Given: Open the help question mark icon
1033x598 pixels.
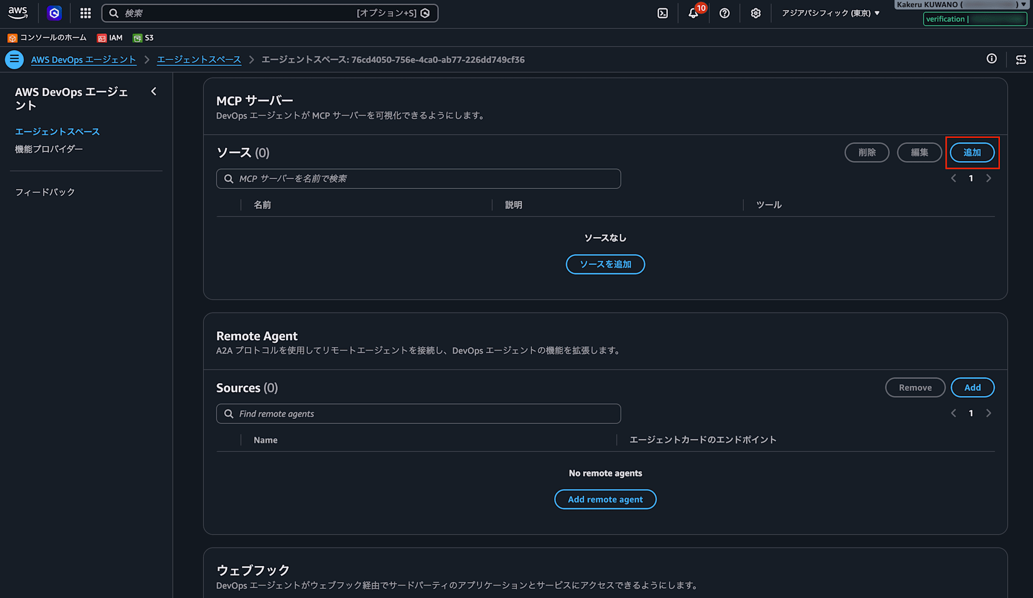Looking at the screenshot, I should [x=725, y=13].
